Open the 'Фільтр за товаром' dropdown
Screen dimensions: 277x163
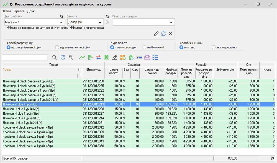click(x=171, y=22)
